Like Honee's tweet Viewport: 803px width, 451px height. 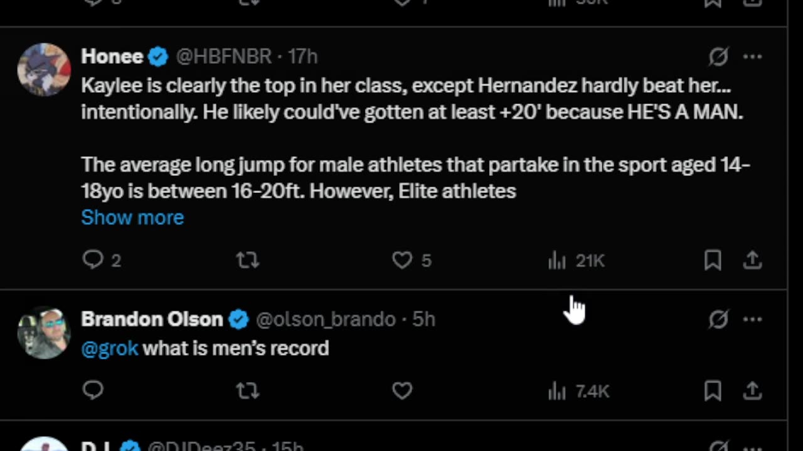click(x=402, y=260)
